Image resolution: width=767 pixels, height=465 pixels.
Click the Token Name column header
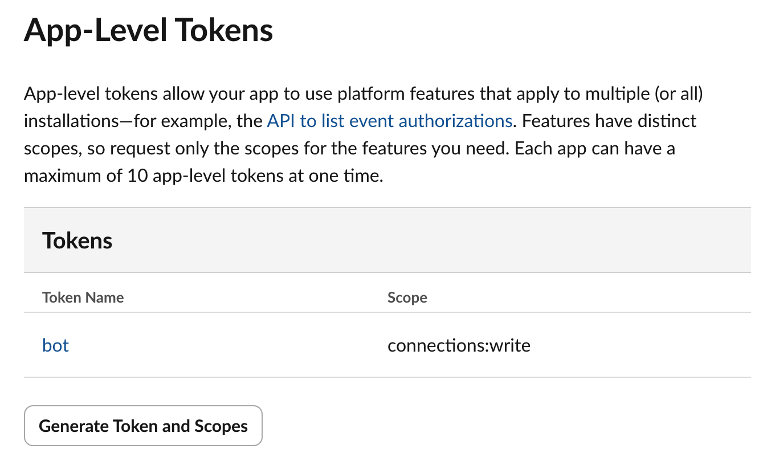83,297
